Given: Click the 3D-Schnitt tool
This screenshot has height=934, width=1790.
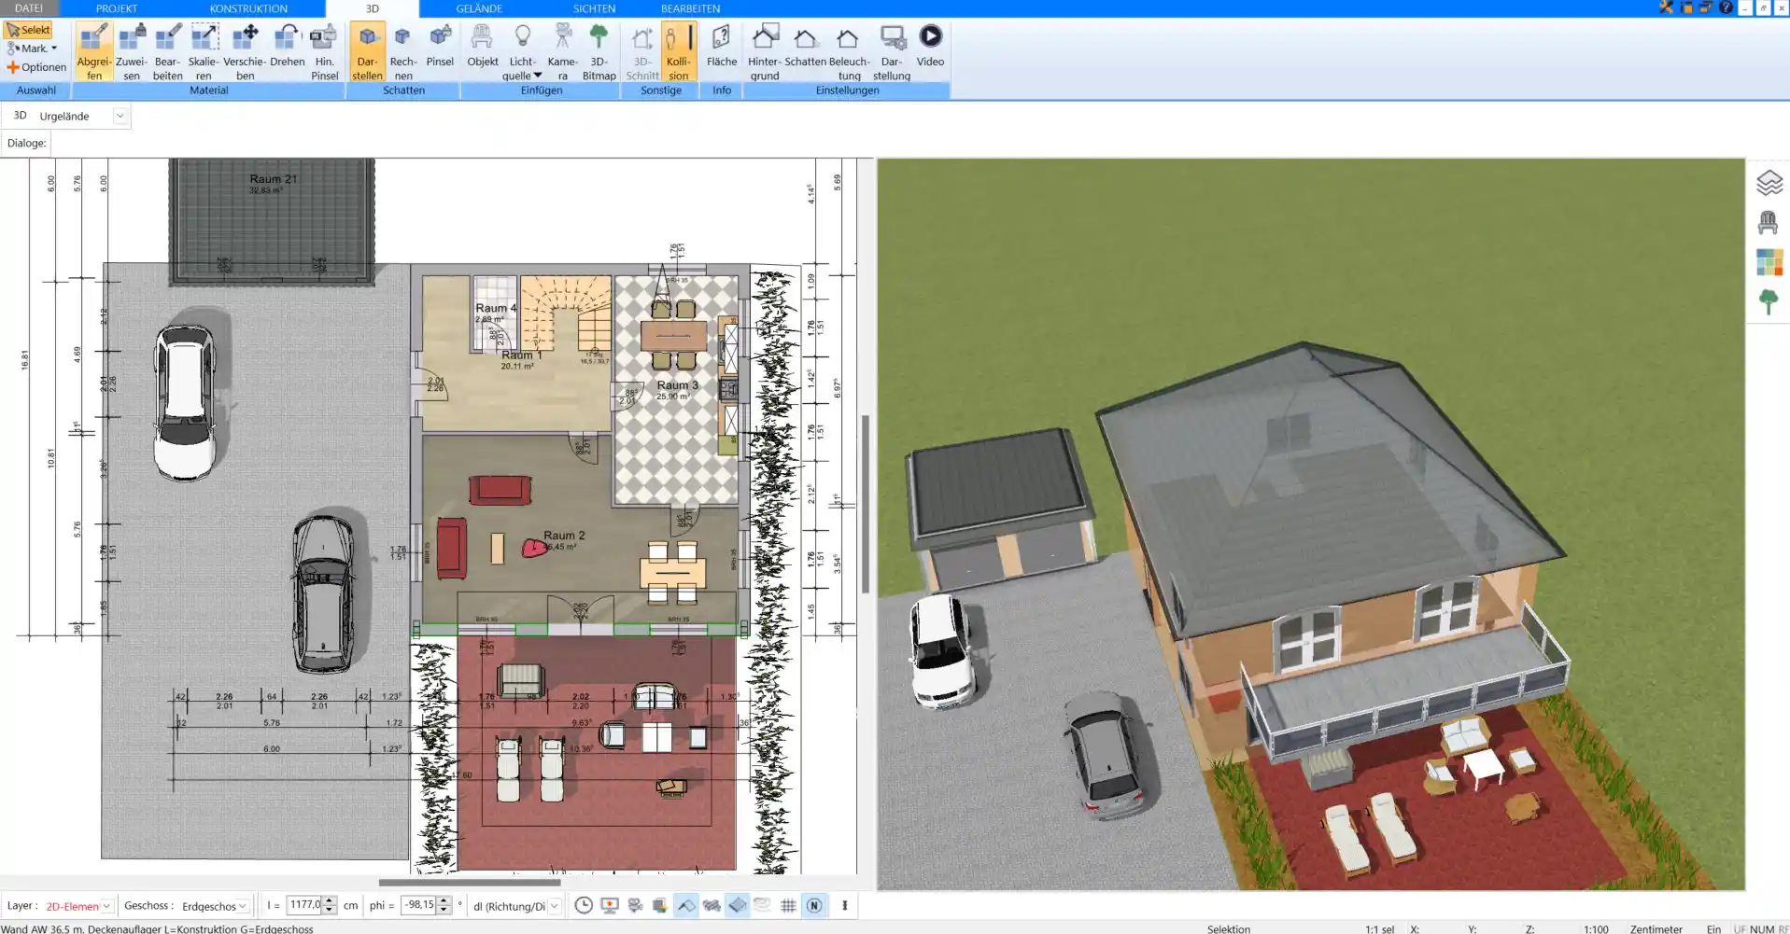Looking at the screenshot, I should click(642, 52).
